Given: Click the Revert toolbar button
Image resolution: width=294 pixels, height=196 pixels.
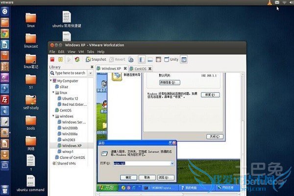Looking at the screenshot, I should tap(117, 59).
